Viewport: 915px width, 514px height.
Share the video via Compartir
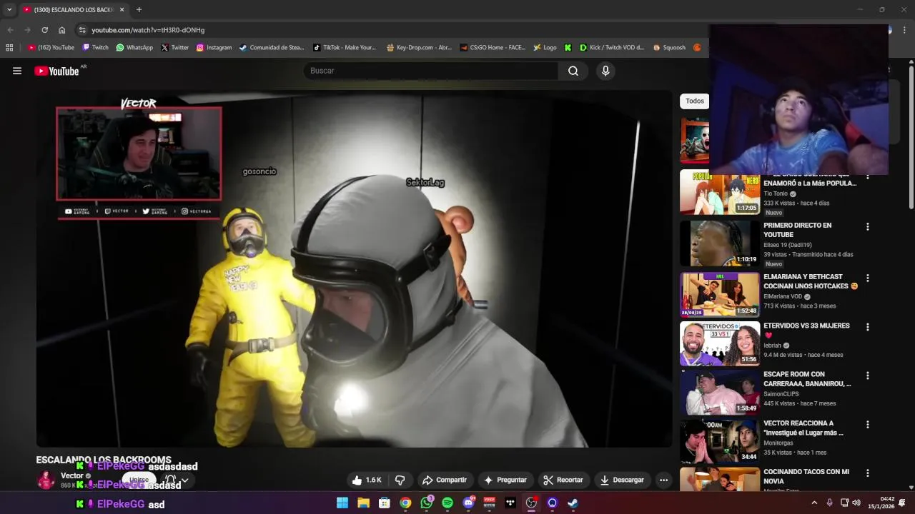point(445,480)
